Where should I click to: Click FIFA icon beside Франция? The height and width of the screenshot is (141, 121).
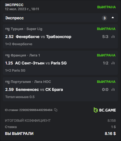pos(7,56)
